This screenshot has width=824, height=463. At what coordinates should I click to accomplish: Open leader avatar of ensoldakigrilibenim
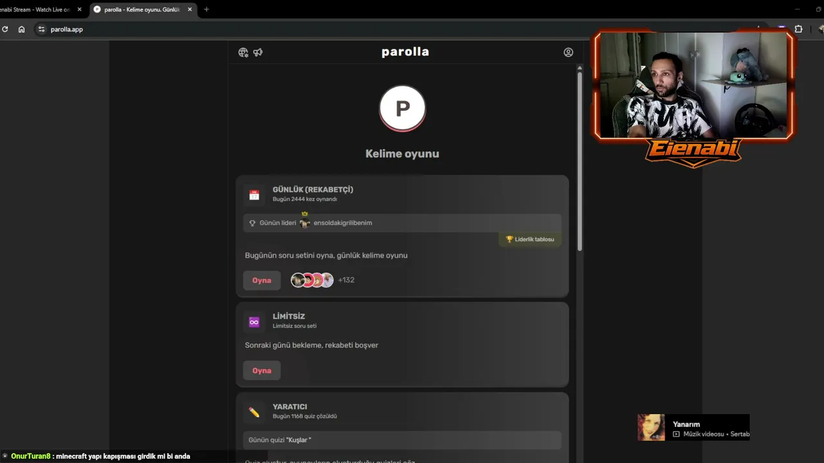tap(304, 222)
